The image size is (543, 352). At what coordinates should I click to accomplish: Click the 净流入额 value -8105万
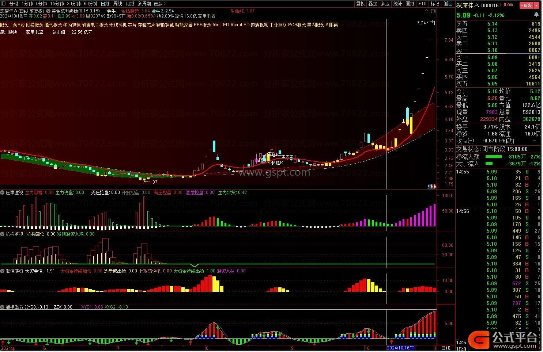point(517,157)
